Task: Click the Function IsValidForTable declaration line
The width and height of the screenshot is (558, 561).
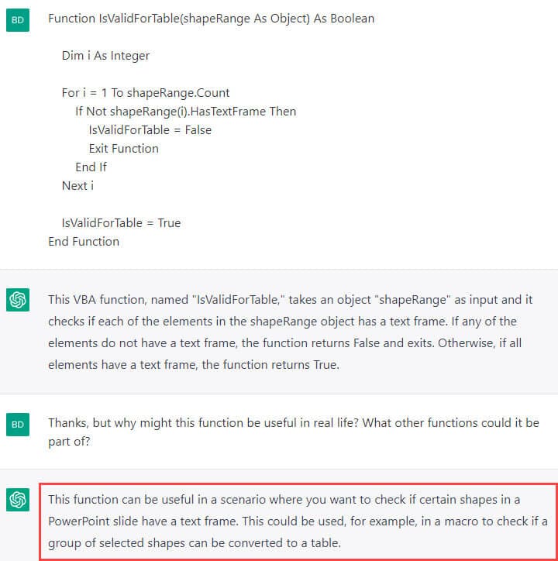Action: tap(211, 19)
